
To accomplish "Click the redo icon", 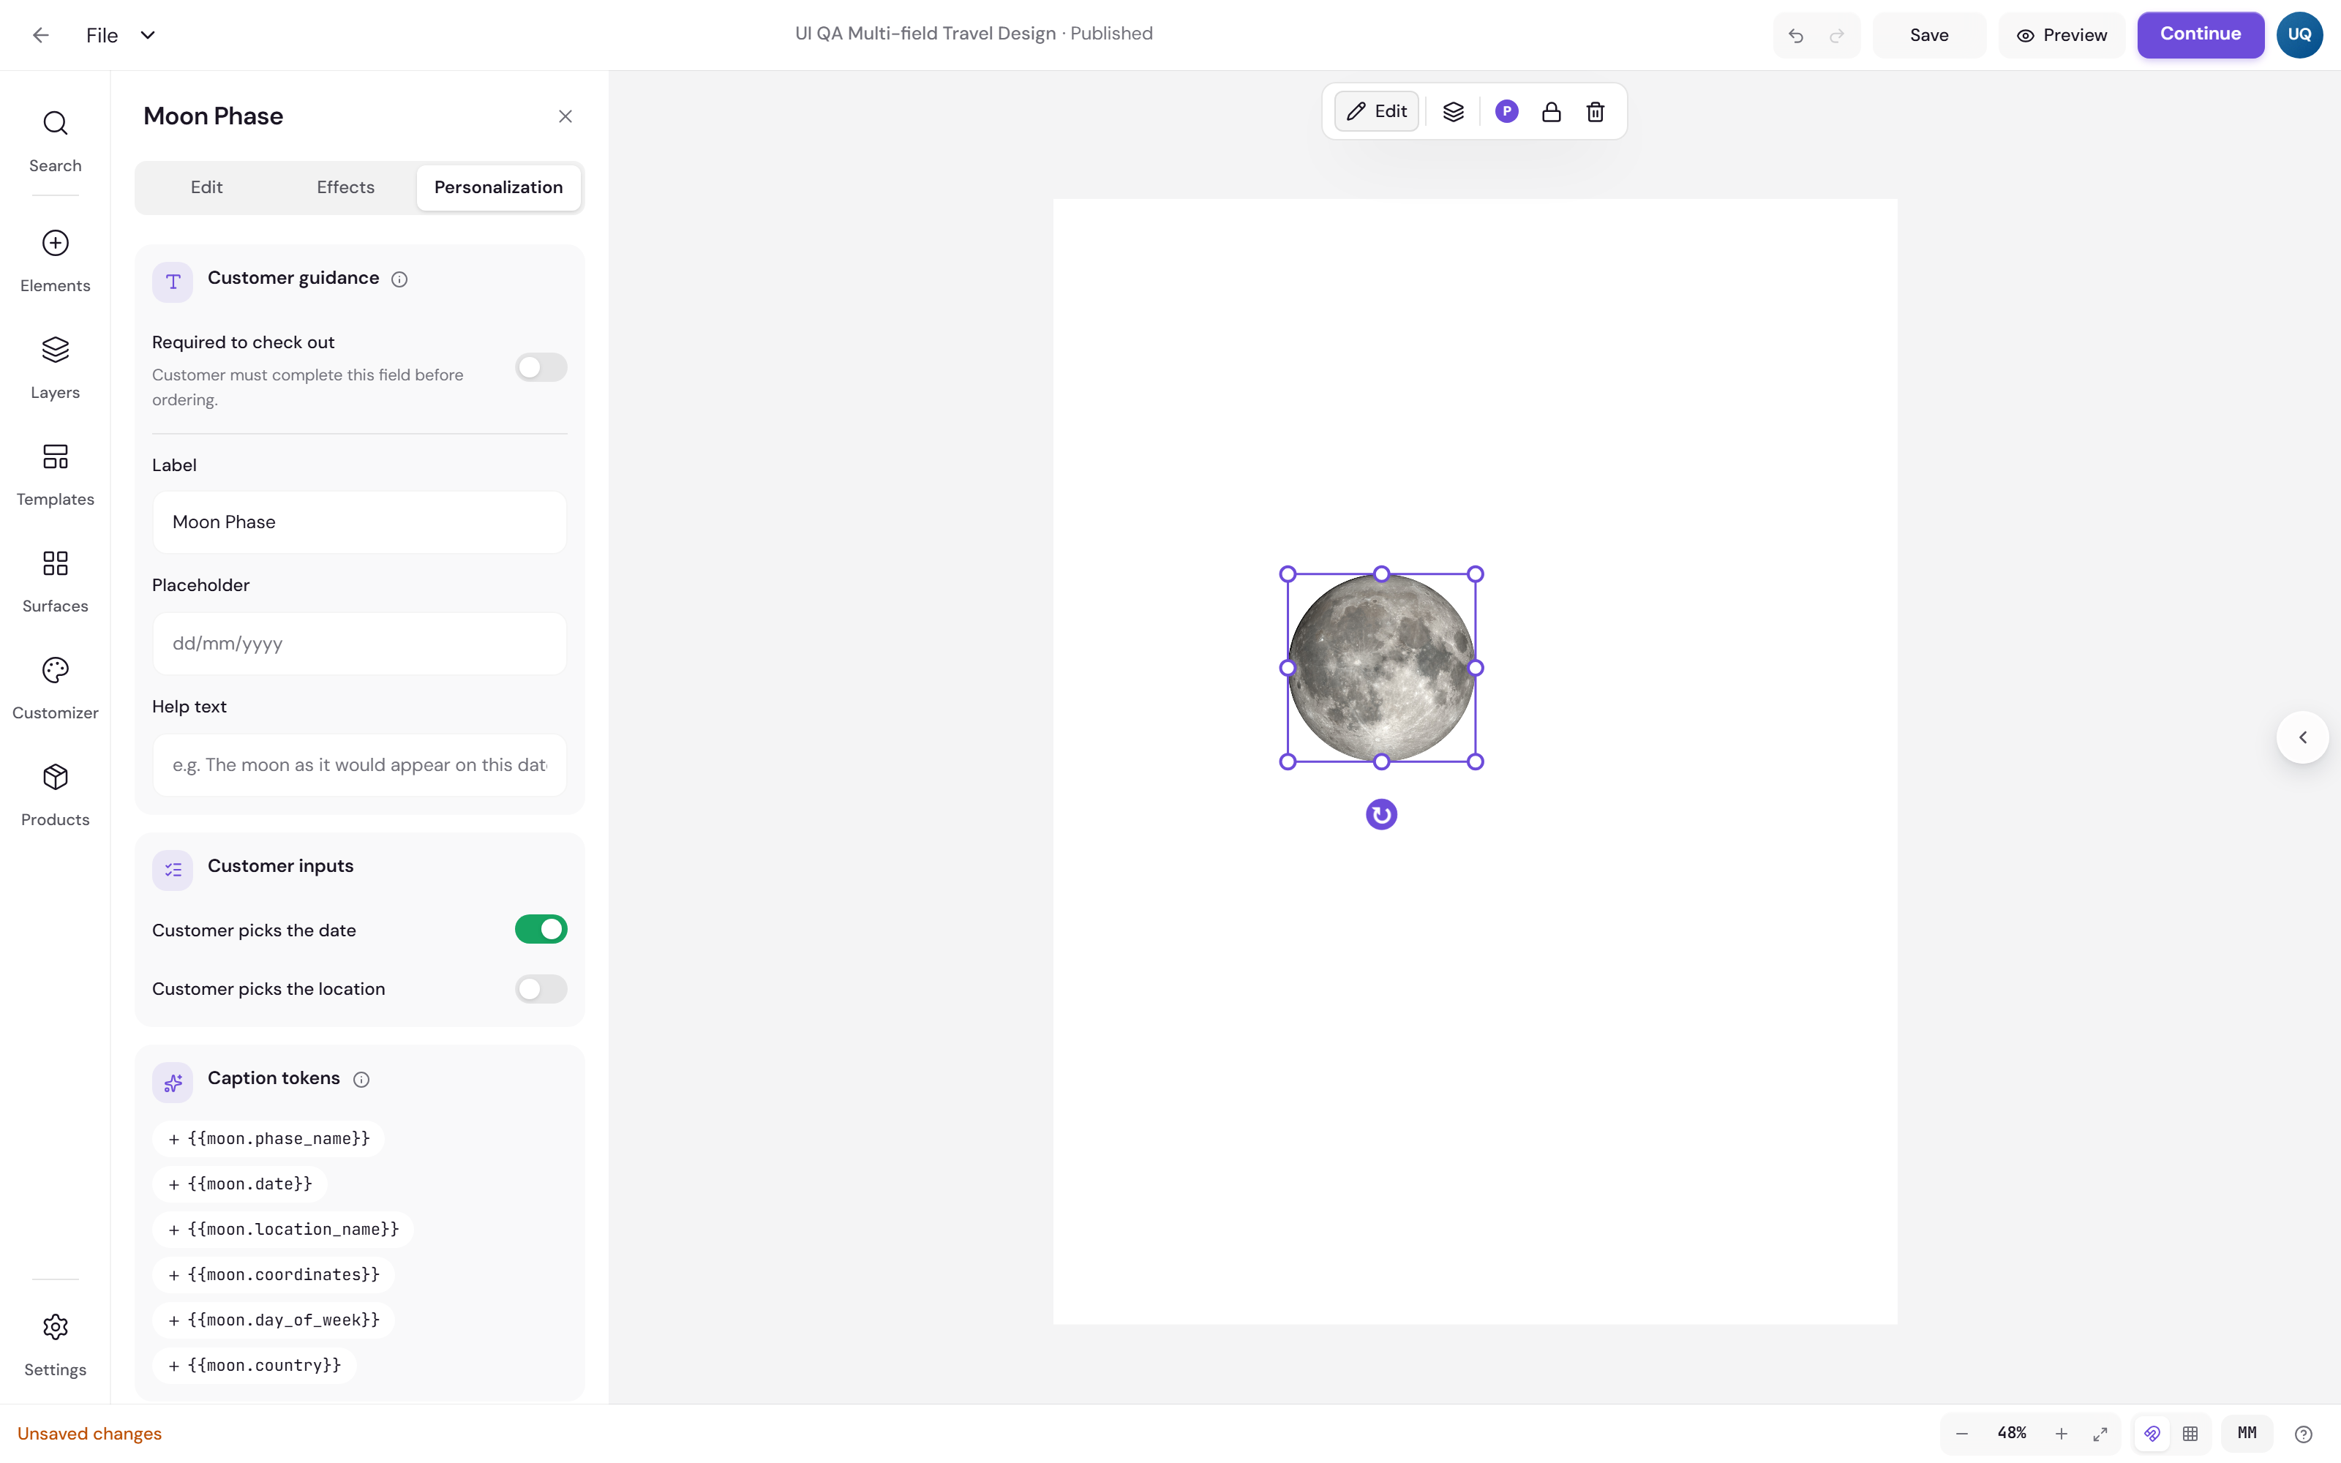I will [1837, 36].
